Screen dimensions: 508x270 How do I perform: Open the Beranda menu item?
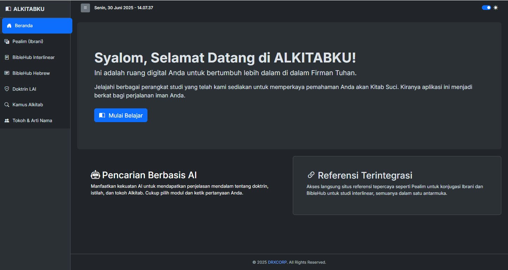[37, 26]
